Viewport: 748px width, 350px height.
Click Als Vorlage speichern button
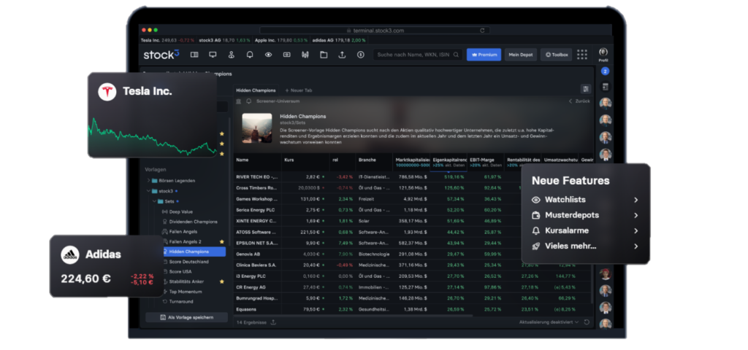(x=182, y=317)
